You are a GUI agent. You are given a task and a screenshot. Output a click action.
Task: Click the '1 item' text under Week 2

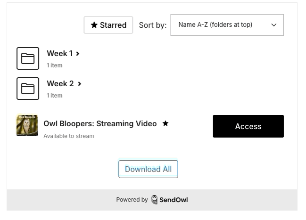pyautogui.click(x=54, y=96)
